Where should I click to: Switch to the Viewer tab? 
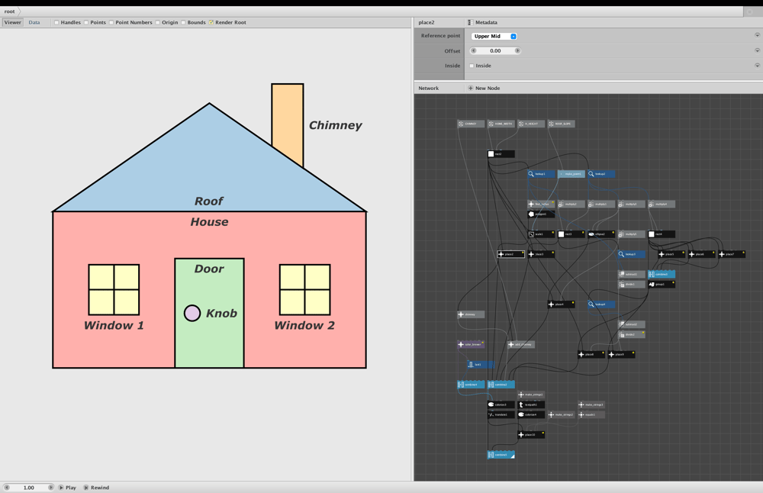click(x=13, y=22)
